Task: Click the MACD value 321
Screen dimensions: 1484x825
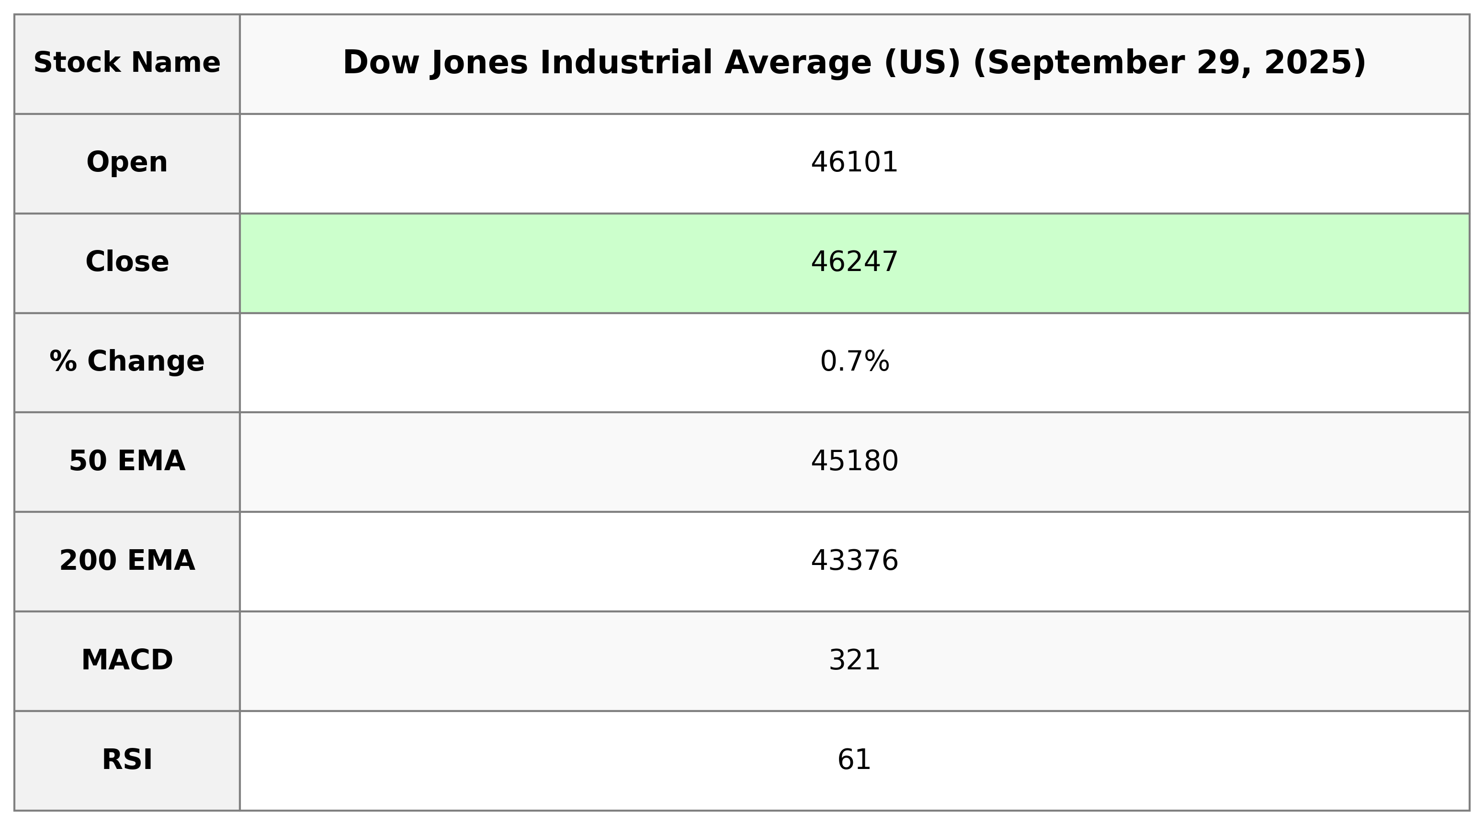Action: 854,661
